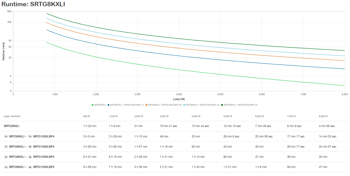Click the 'Load (W)' x-axis title
The image size is (350, 176).
179,99
